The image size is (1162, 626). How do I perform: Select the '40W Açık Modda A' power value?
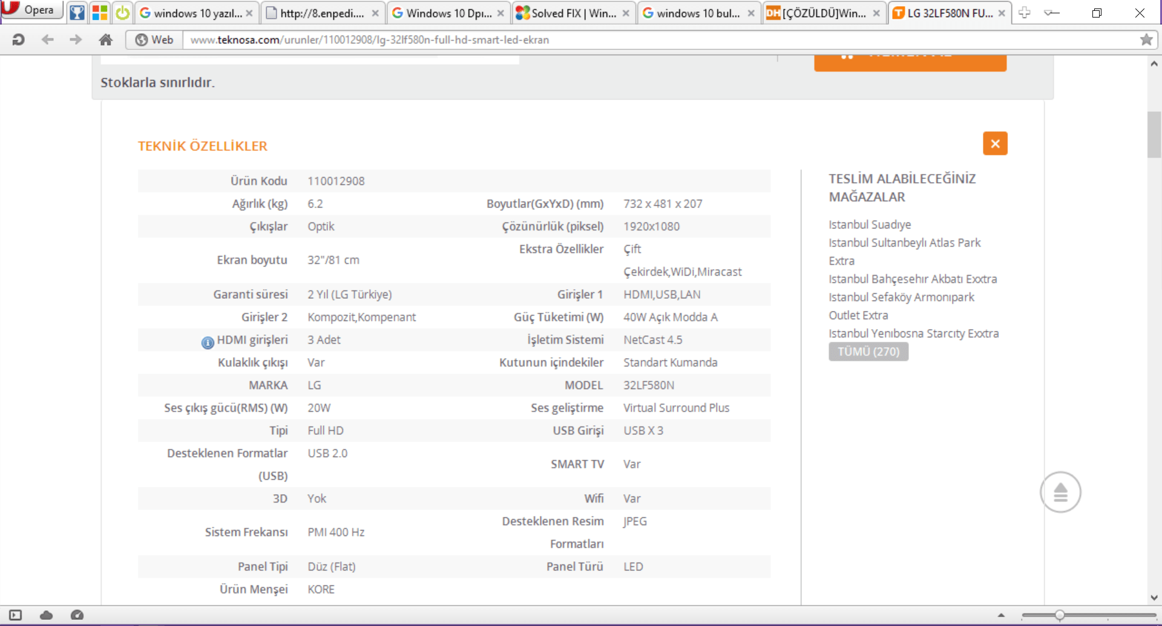pyautogui.click(x=670, y=317)
